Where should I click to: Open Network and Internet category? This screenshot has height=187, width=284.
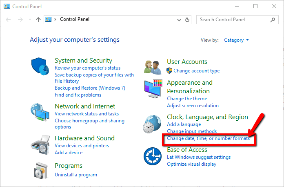click(85, 106)
